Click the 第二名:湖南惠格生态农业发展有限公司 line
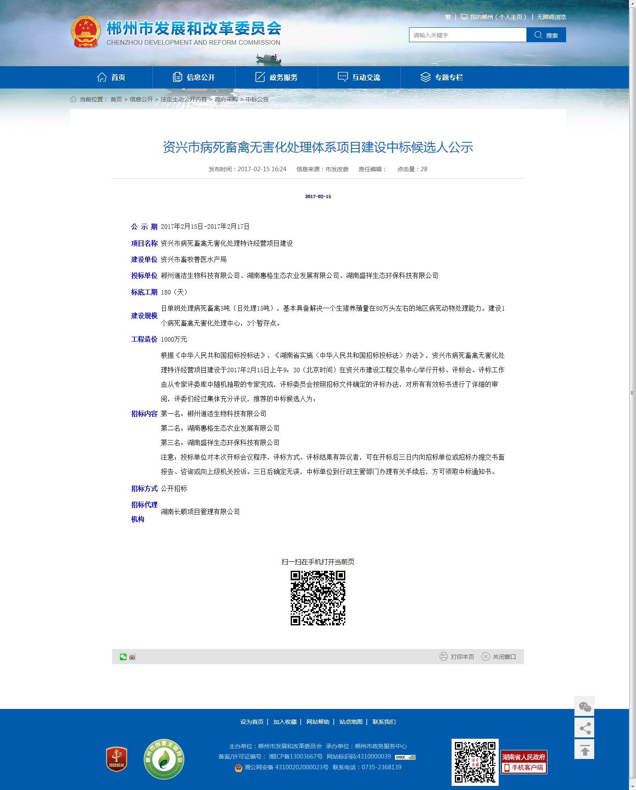 pos(220,428)
